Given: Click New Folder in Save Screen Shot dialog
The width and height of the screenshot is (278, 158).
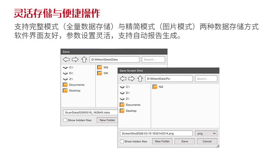Looking at the screenshot, I should tap(162, 141).
